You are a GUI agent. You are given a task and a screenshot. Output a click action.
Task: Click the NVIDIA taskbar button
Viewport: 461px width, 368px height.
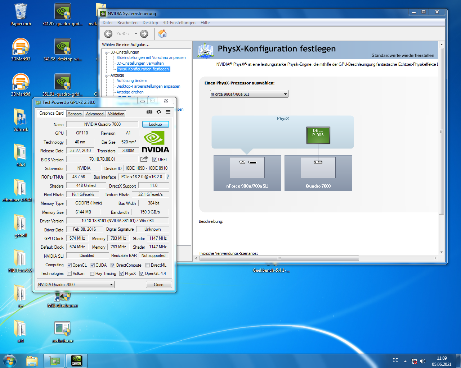77,361
